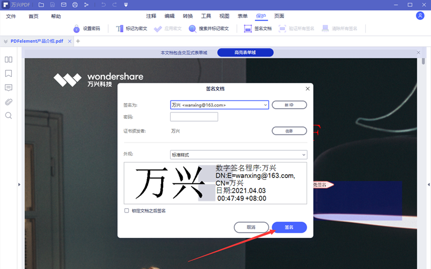
Task: Open the bookmarks panel icon
Action: pyautogui.click(x=9, y=74)
